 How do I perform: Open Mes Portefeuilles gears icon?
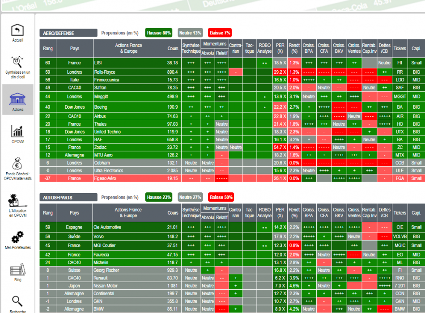[x=17, y=237]
